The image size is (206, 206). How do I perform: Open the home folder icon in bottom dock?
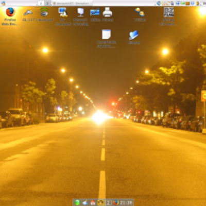tap(93, 202)
